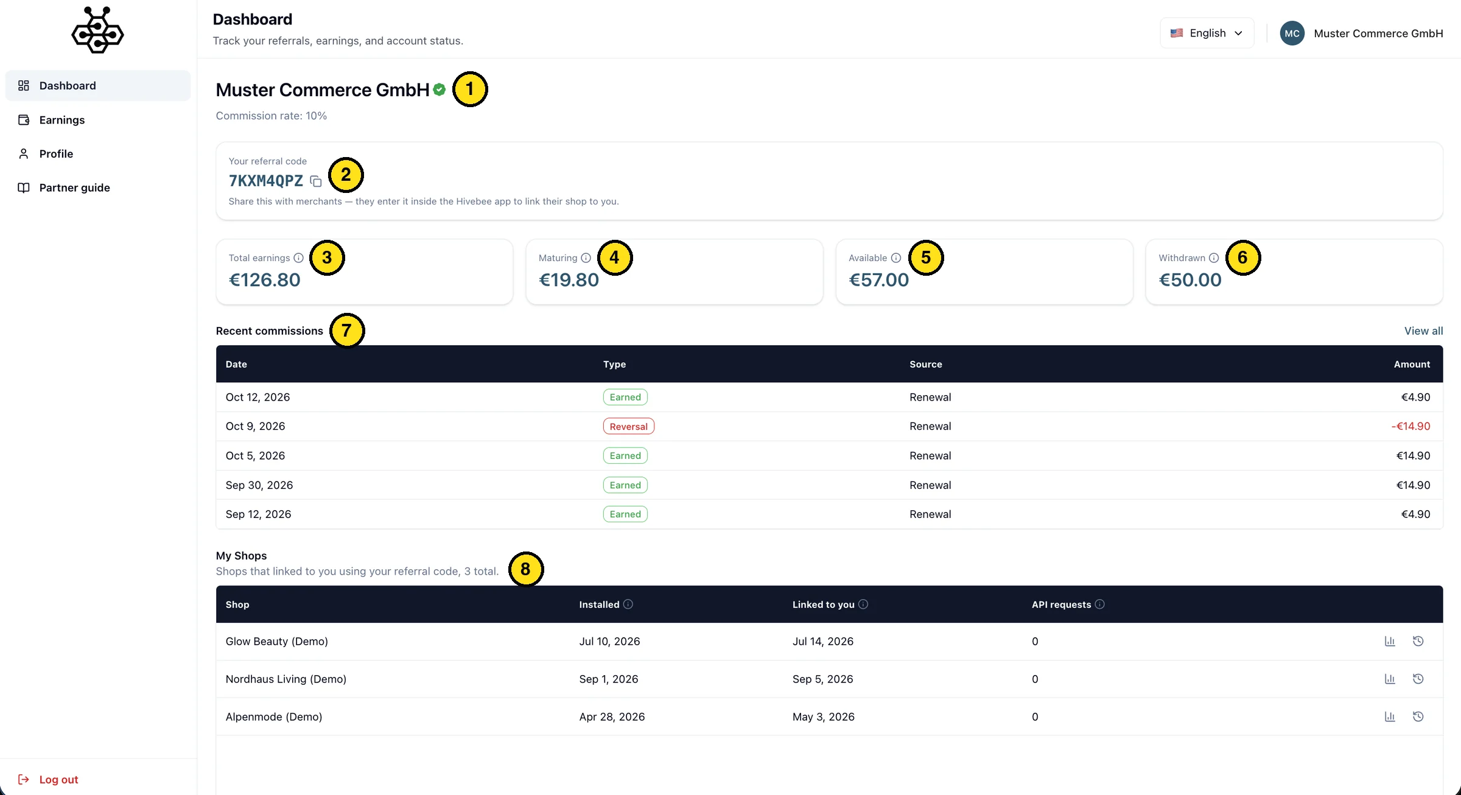The height and width of the screenshot is (795, 1461).
Task: Show info tooltip for Total earnings
Action: click(x=298, y=257)
